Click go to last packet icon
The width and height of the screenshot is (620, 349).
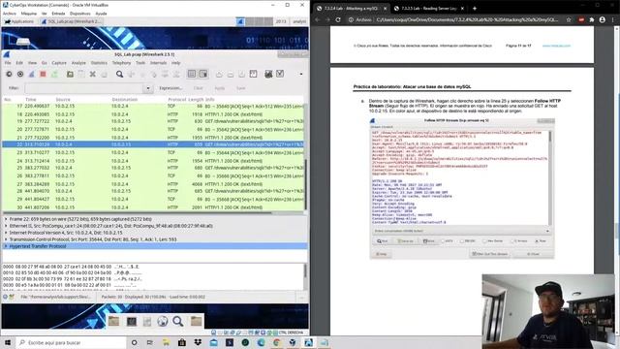coord(176,74)
